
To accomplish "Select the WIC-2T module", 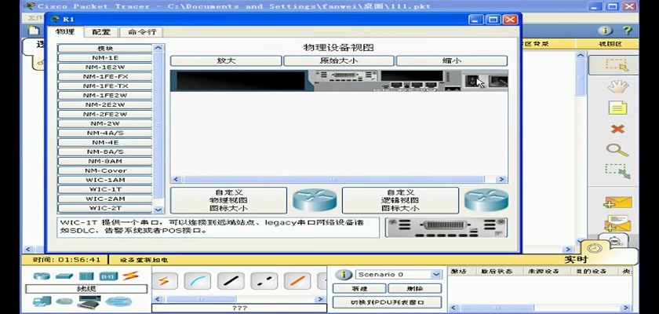I will tap(104, 208).
